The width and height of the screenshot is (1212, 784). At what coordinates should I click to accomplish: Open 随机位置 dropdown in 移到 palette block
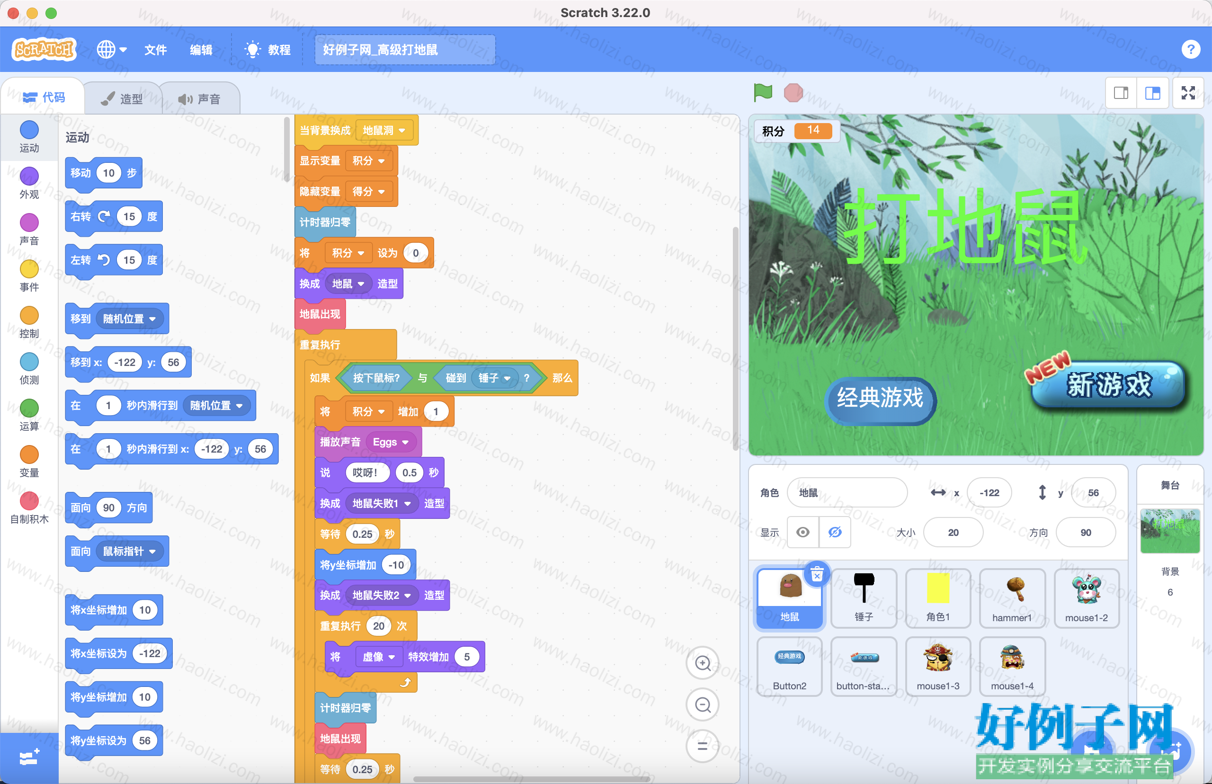click(x=129, y=319)
